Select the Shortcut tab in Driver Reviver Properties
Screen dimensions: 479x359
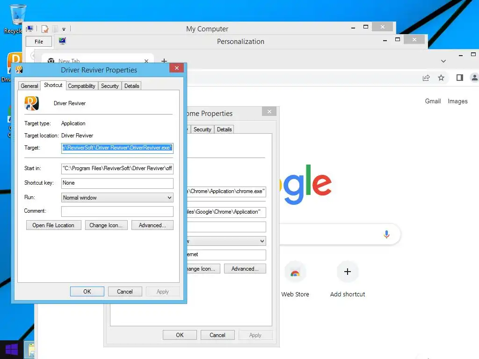pyautogui.click(x=53, y=85)
